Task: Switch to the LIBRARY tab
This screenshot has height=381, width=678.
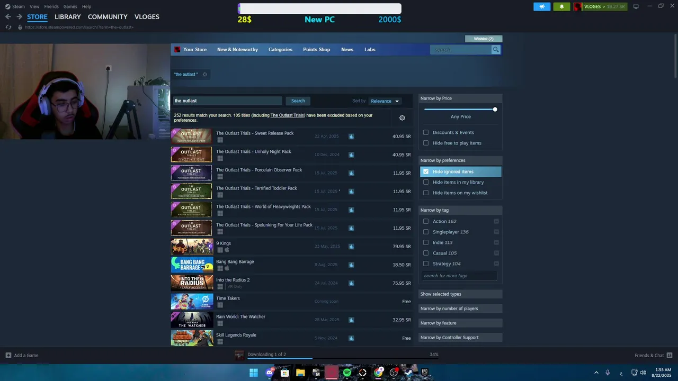Action: click(68, 17)
